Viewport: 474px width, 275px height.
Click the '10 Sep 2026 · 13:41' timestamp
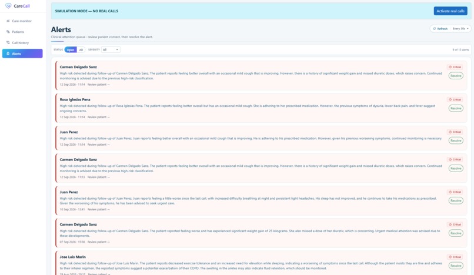72,209
